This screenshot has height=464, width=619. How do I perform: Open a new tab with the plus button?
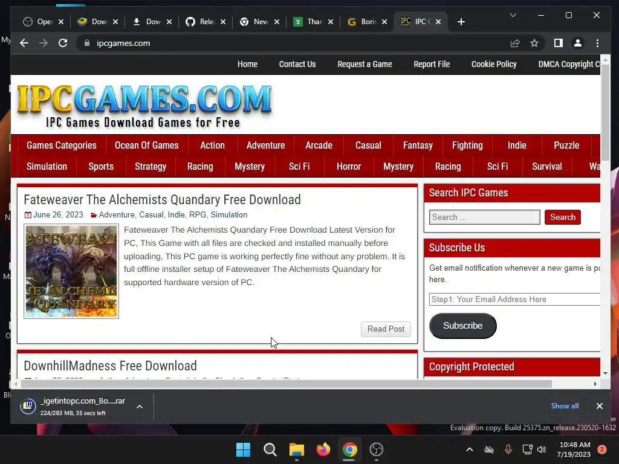[x=461, y=22]
